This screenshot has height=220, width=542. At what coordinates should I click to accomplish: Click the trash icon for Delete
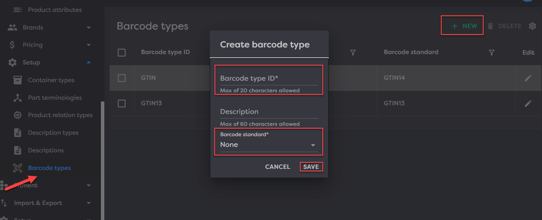click(490, 26)
